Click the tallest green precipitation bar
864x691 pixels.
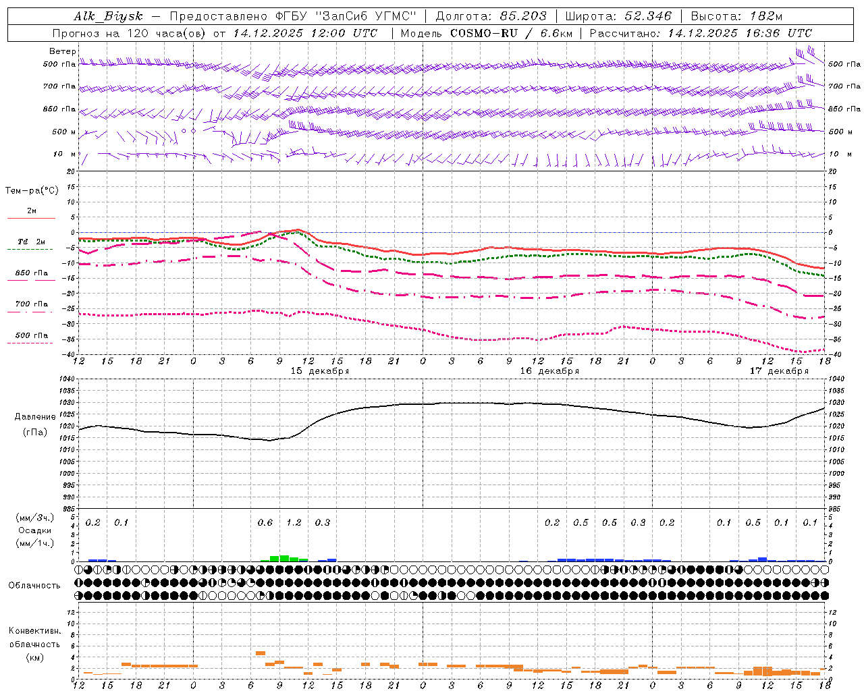[284, 558]
